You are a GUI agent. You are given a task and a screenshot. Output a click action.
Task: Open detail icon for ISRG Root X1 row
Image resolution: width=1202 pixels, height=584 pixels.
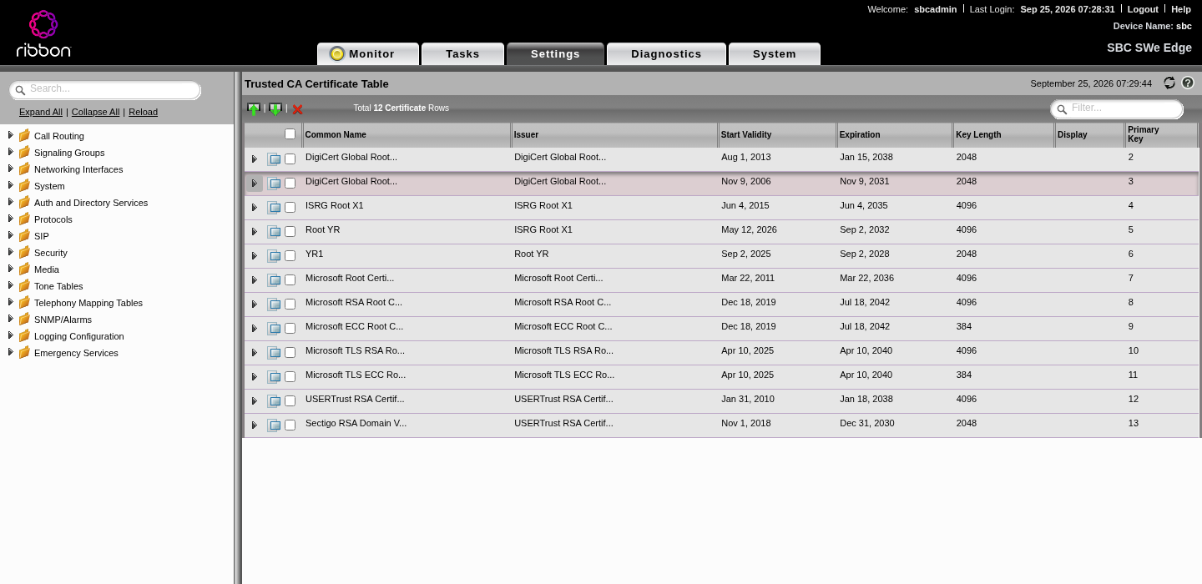pos(274,207)
